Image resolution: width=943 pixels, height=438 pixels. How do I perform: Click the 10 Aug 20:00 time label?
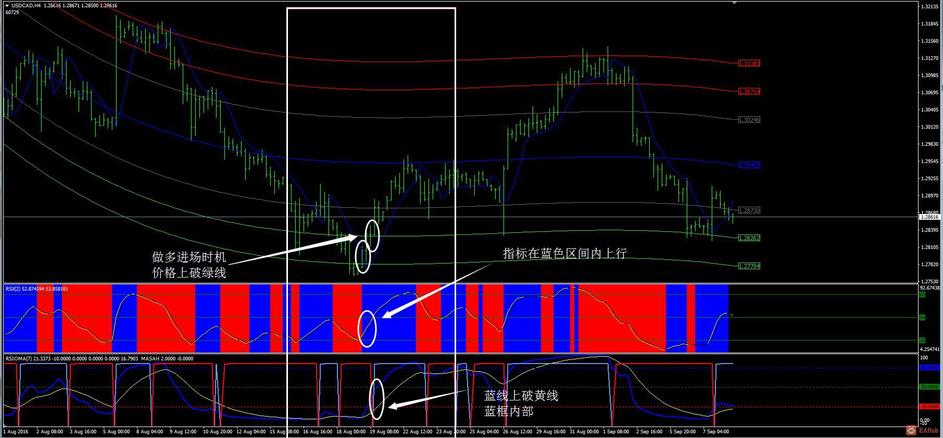218,432
